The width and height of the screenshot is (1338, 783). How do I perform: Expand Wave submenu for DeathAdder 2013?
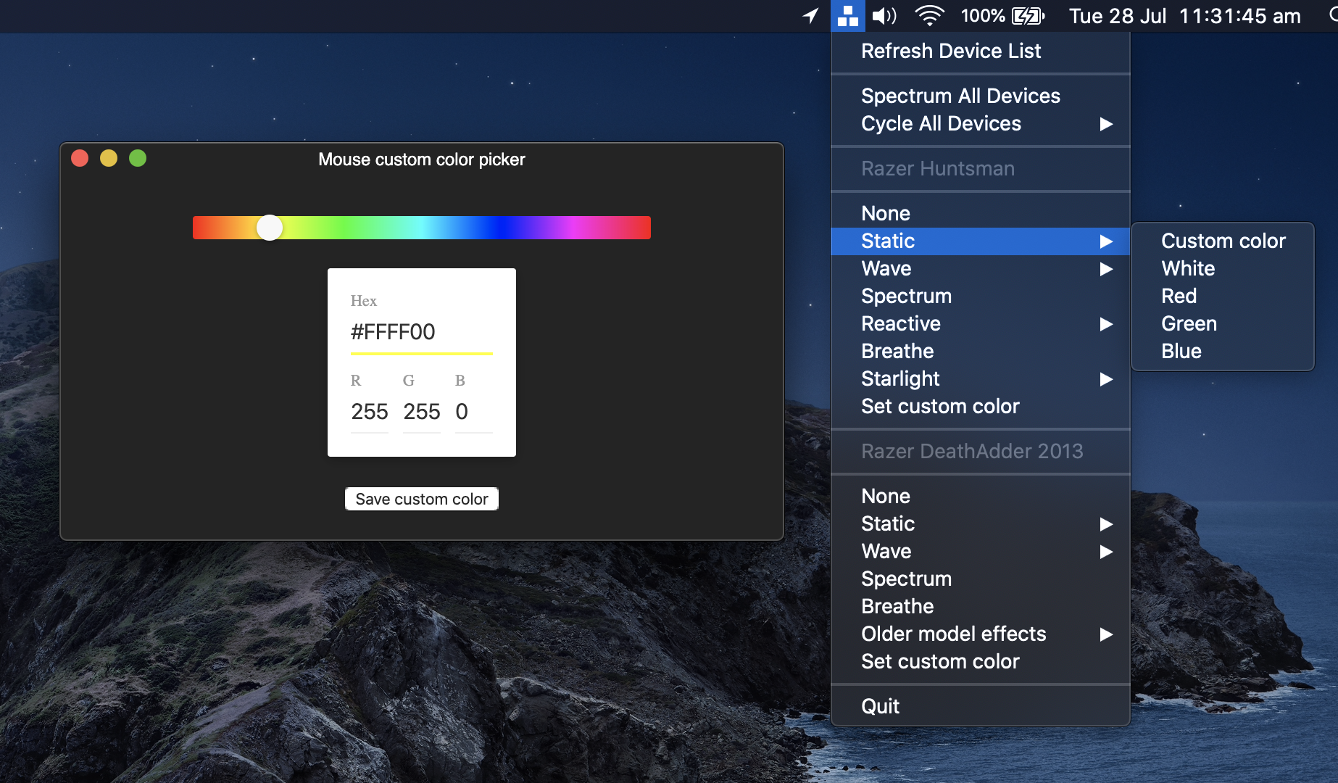coord(980,551)
